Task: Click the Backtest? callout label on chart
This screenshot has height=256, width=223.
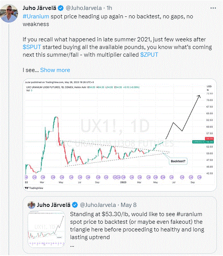Action: coord(178,161)
